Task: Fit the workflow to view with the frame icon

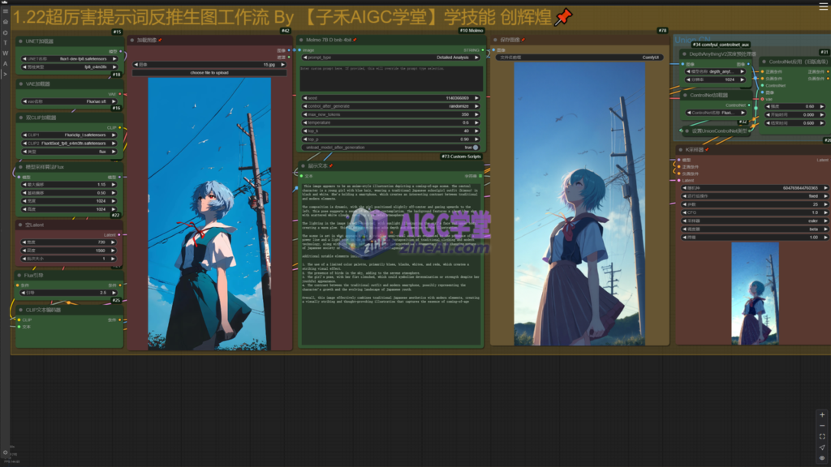Action: tap(822, 437)
